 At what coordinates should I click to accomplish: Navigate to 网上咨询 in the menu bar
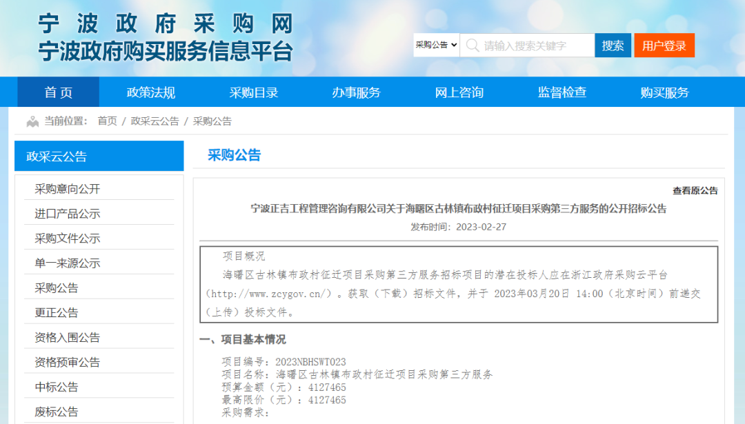coord(459,92)
